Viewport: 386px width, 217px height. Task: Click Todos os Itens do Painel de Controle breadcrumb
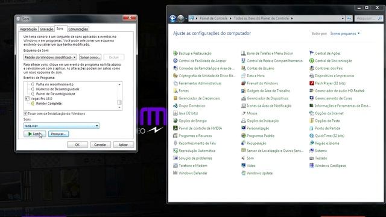261,19
